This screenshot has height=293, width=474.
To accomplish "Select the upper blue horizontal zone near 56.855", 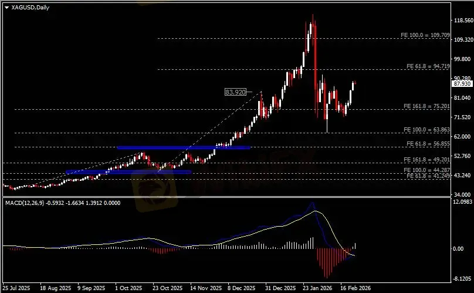I will (184, 148).
